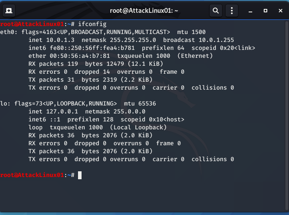Close the terminal window

click(x=281, y=11)
